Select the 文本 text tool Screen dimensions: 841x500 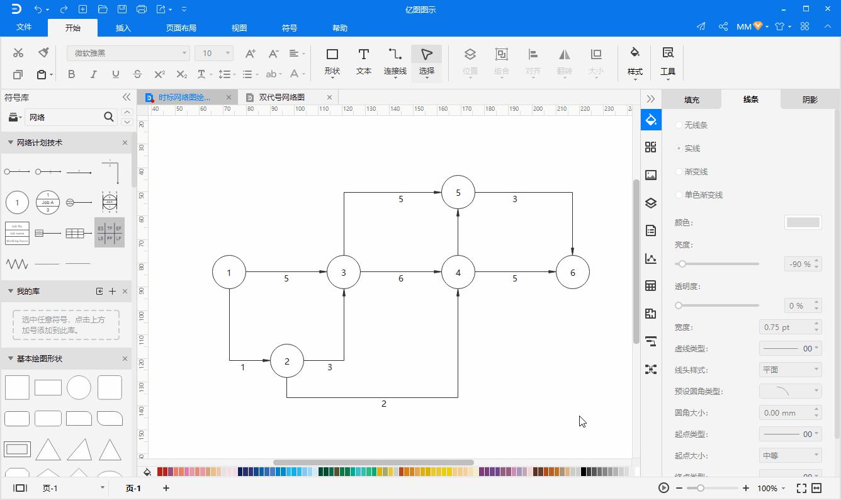point(364,62)
